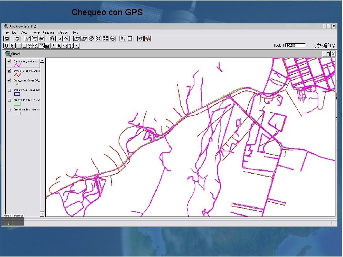Open the Draw tool dropdown

tap(77, 46)
